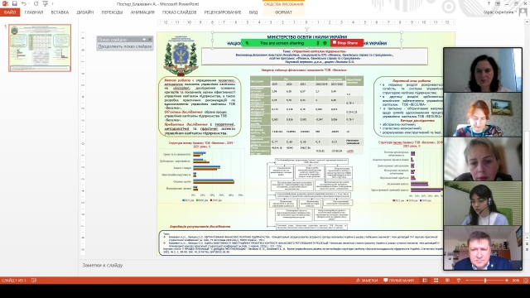Click Продолжить показ слайдов button
This screenshot has height=298, width=530.
click(125, 46)
